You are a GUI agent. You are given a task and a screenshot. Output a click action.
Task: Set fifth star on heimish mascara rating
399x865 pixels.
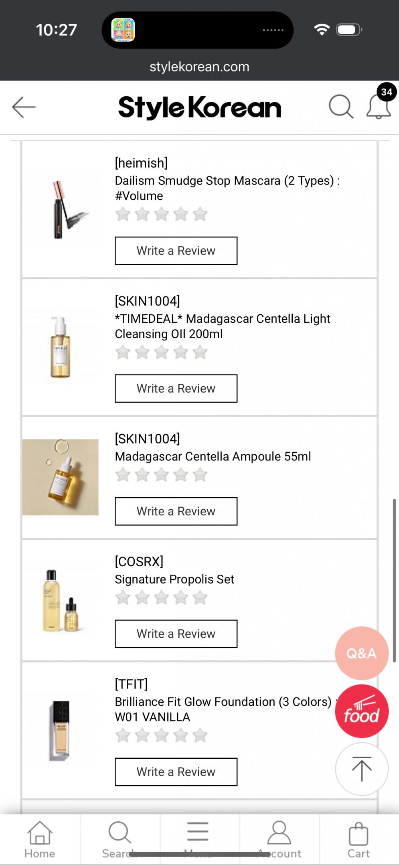coord(200,215)
